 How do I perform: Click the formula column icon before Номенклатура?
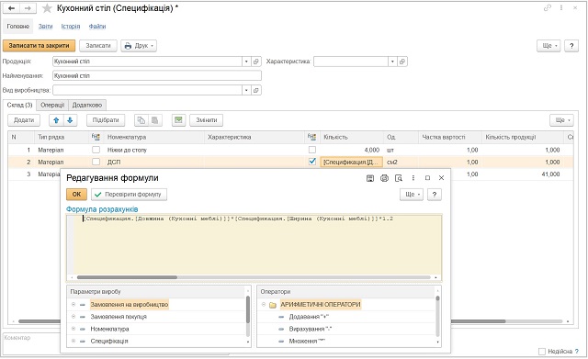tap(96, 137)
